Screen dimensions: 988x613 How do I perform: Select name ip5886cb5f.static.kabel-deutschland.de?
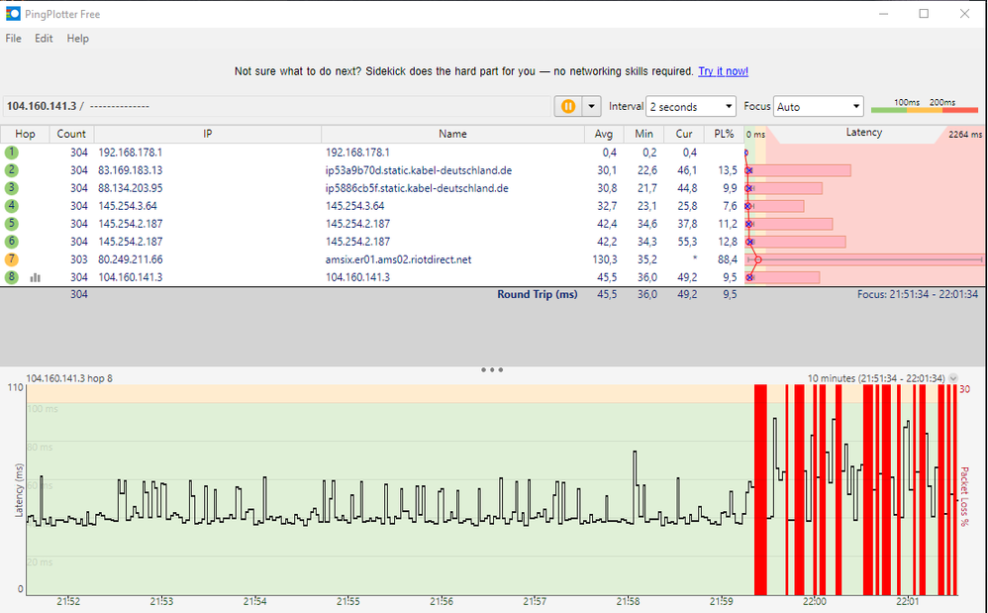(417, 188)
